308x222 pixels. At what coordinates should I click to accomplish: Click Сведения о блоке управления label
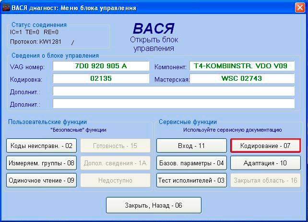[x=55, y=56]
